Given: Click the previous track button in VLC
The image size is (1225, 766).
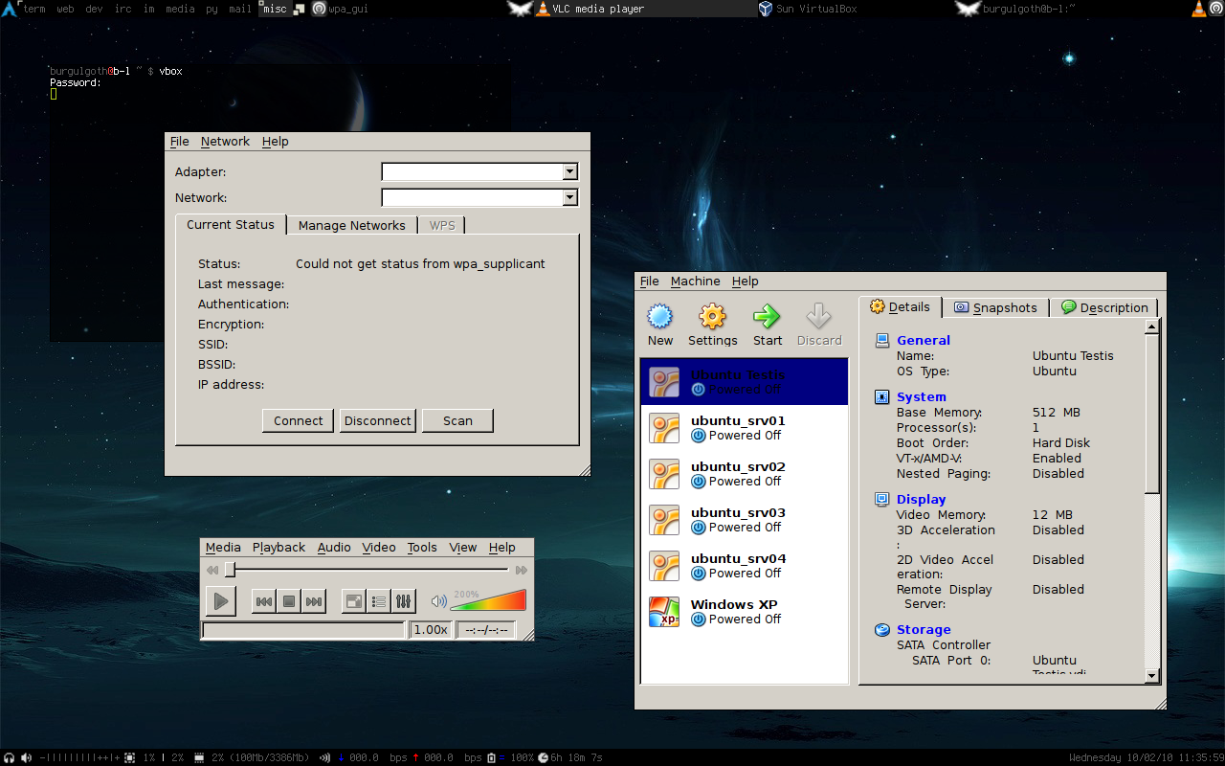Looking at the screenshot, I should coord(263,601).
